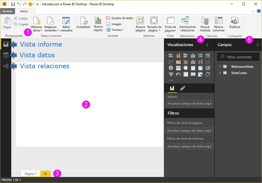Select the waterfall chart visualization
Viewport: 262px width, 183px height.
[x=200, y=62]
